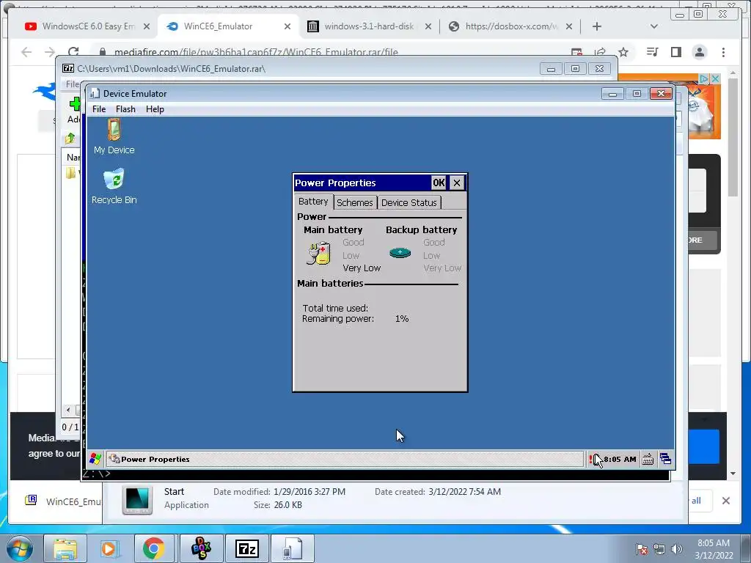The width and height of the screenshot is (751, 563).
Task: Click the Windows CE Start flag button
Action: point(95,459)
